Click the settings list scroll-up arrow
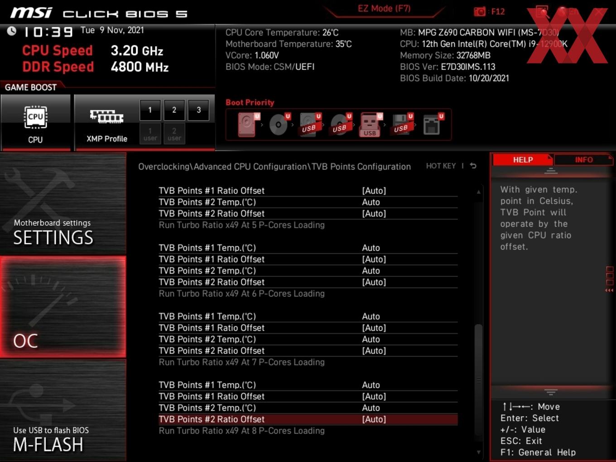This screenshot has height=462, width=616. click(478, 192)
